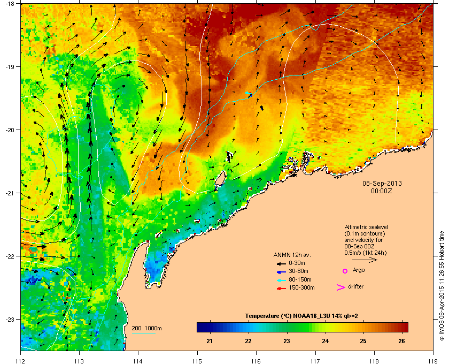
Task: Click the 'Temperature (°C) NOAA16_L3U 14% ql>=2' title
Action: click(x=301, y=316)
